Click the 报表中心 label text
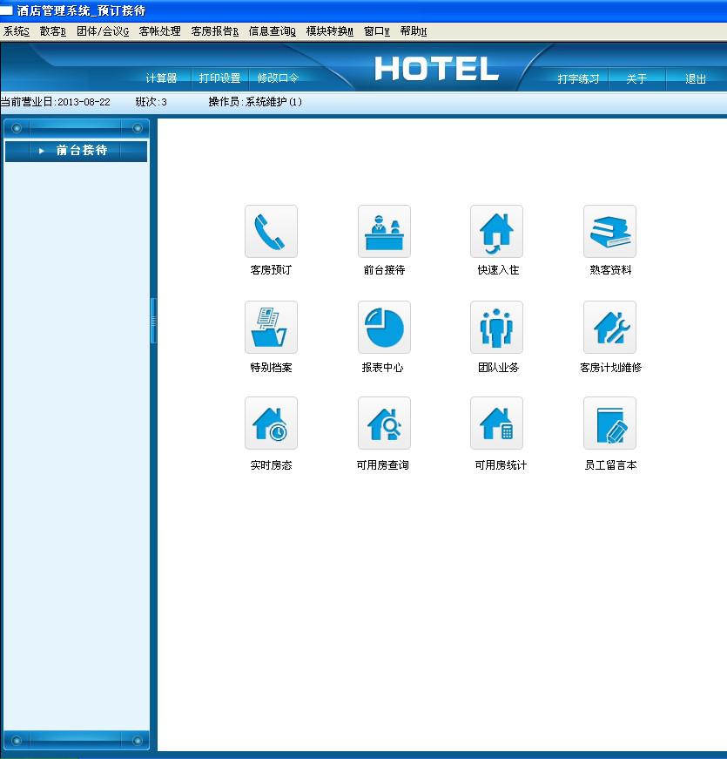Screen dimensions: 727x759 [x=382, y=368]
